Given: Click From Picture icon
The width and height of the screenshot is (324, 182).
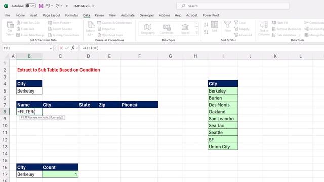Looking at the screenshot, I should pyautogui.click(x=50, y=23).
